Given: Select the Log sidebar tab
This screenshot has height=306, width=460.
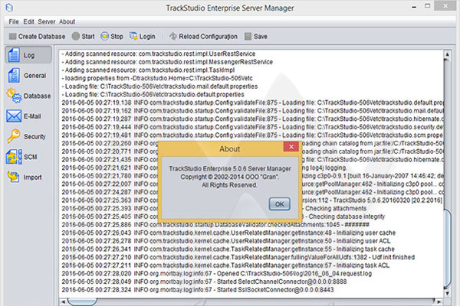Looking at the screenshot, I should point(22,55).
